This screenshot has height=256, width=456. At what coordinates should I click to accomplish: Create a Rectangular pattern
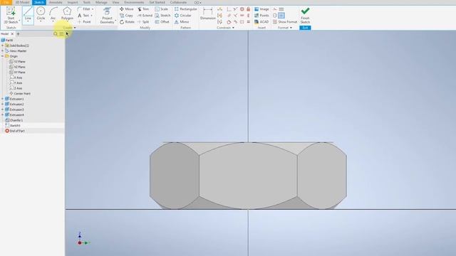tap(185, 9)
